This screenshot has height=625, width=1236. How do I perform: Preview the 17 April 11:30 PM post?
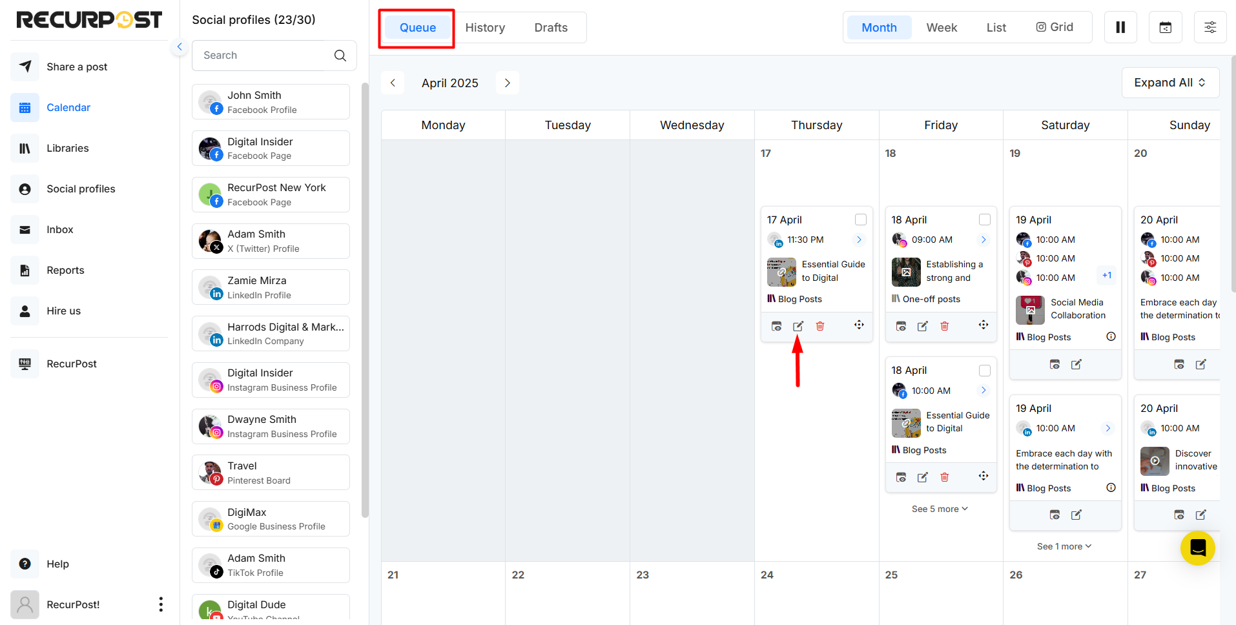pos(777,326)
